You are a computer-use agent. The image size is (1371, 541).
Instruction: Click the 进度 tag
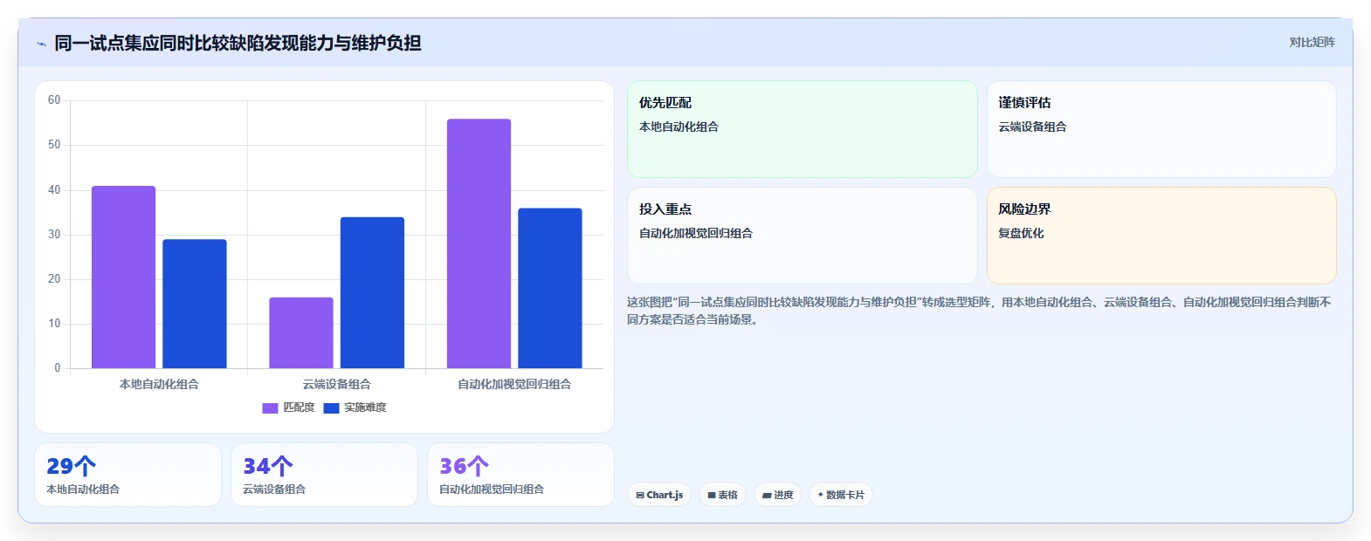point(777,495)
